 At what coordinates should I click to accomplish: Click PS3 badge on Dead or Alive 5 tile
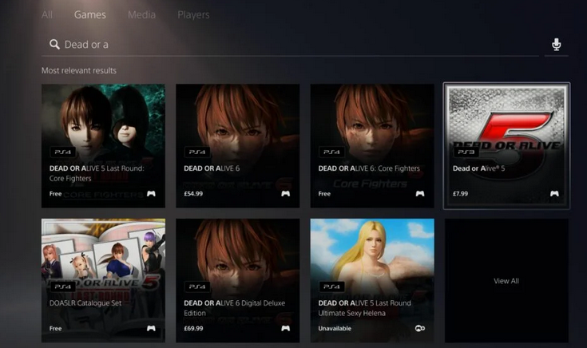coord(466,151)
